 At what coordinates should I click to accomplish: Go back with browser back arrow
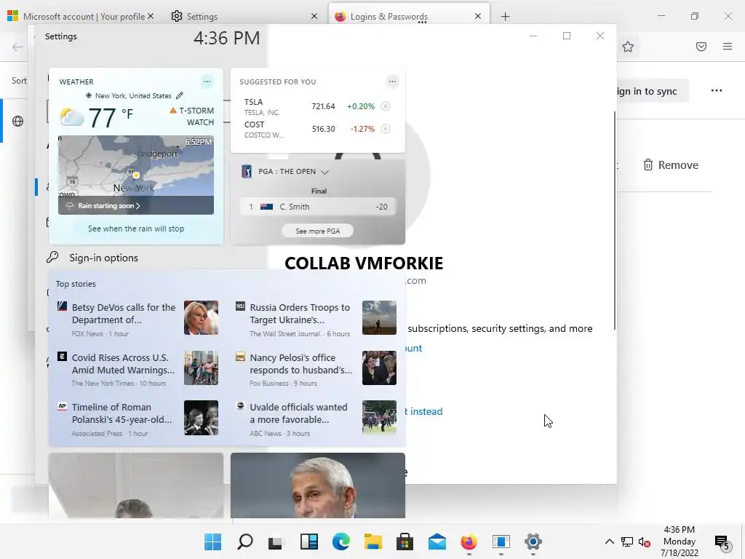17,47
